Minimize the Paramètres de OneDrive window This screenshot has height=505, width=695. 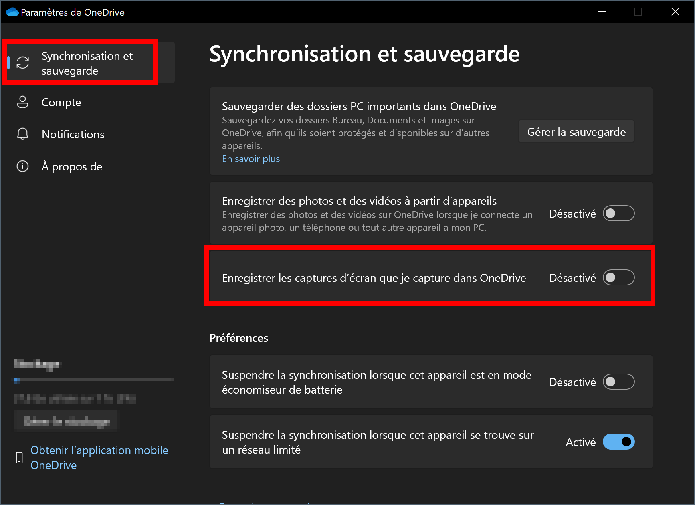pos(601,12)
